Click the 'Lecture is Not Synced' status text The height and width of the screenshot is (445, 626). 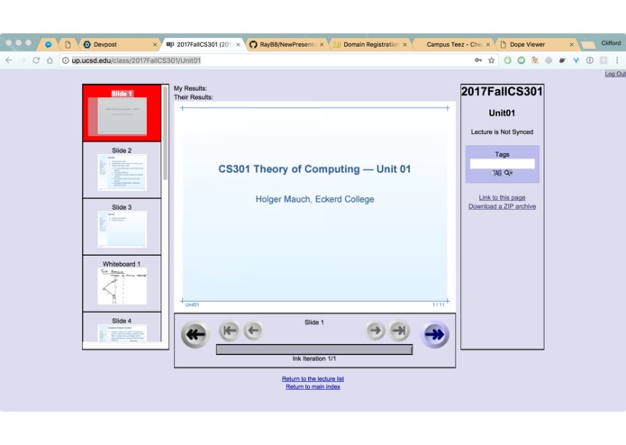click(x=502, y=132)
